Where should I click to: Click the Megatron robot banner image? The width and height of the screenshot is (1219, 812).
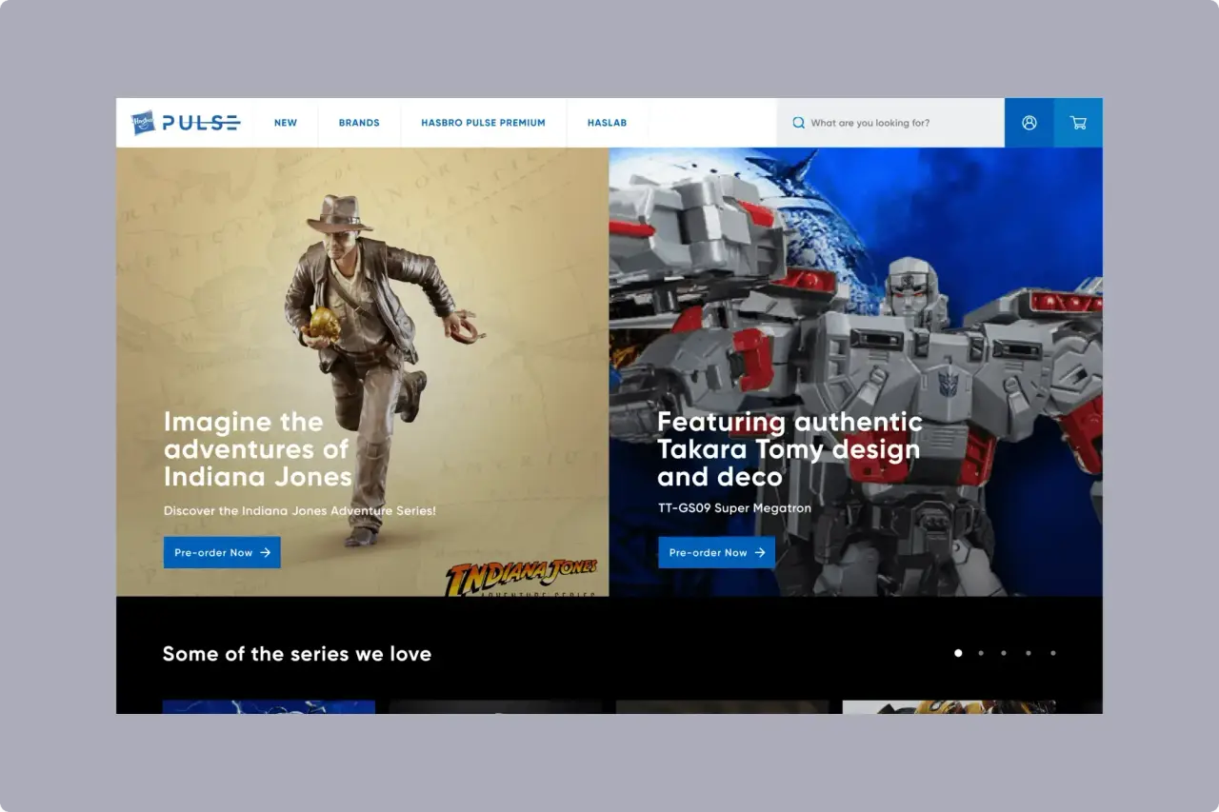856,372
